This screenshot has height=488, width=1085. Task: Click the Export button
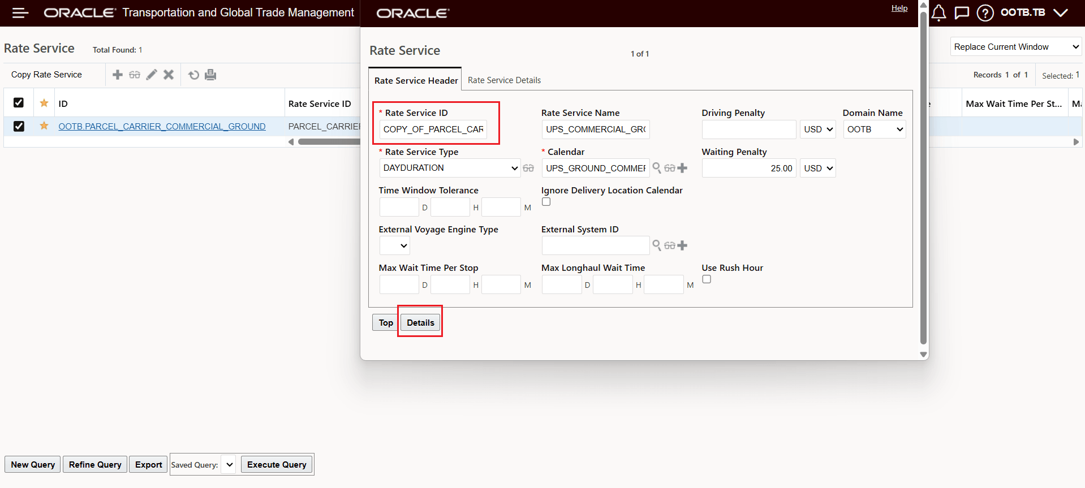[x=148, y=465]
